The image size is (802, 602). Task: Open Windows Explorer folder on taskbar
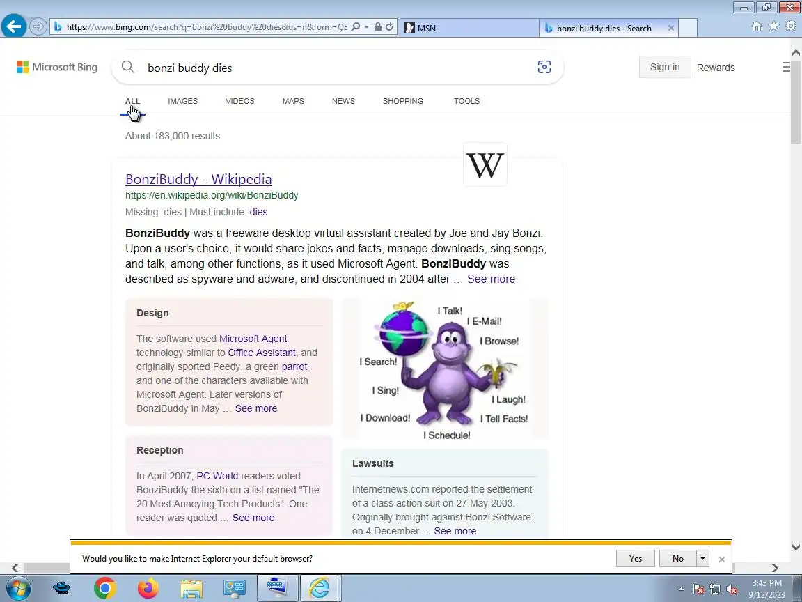(x=191, y=589)
